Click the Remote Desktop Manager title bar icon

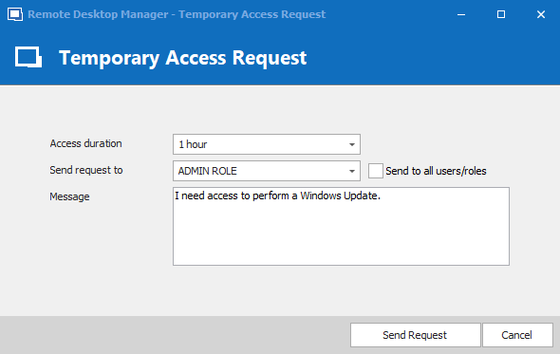(15, 14)
